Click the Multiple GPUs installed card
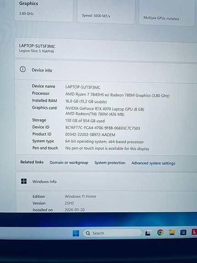The width and height of the screenshot is (197, 263). click(167, 13)
